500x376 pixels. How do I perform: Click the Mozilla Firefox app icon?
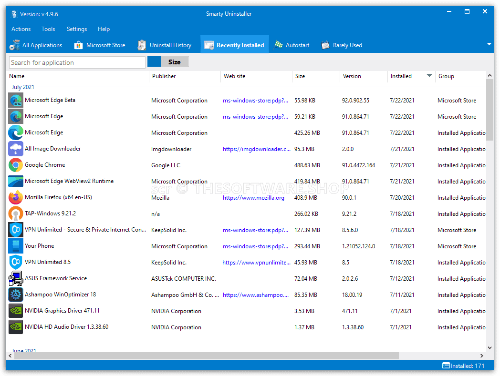pyautogui.click(x=16, y=198)
